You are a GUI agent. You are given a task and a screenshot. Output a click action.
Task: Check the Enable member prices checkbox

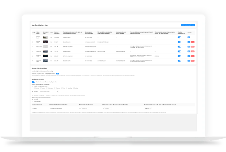tap(51, 108)
